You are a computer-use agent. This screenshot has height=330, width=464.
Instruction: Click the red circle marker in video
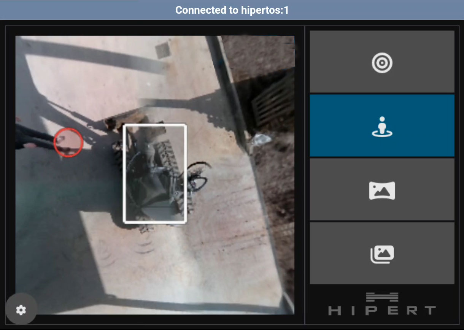pyautogui.click(x=68, y=142)
